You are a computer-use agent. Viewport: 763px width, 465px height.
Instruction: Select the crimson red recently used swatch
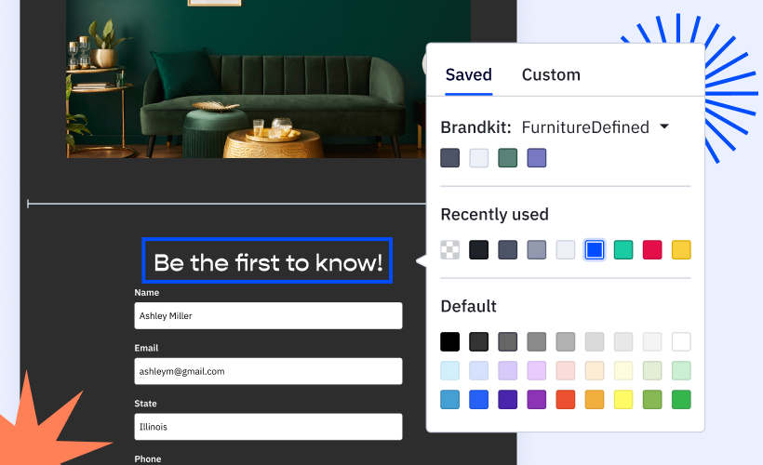tap(652, 249)
